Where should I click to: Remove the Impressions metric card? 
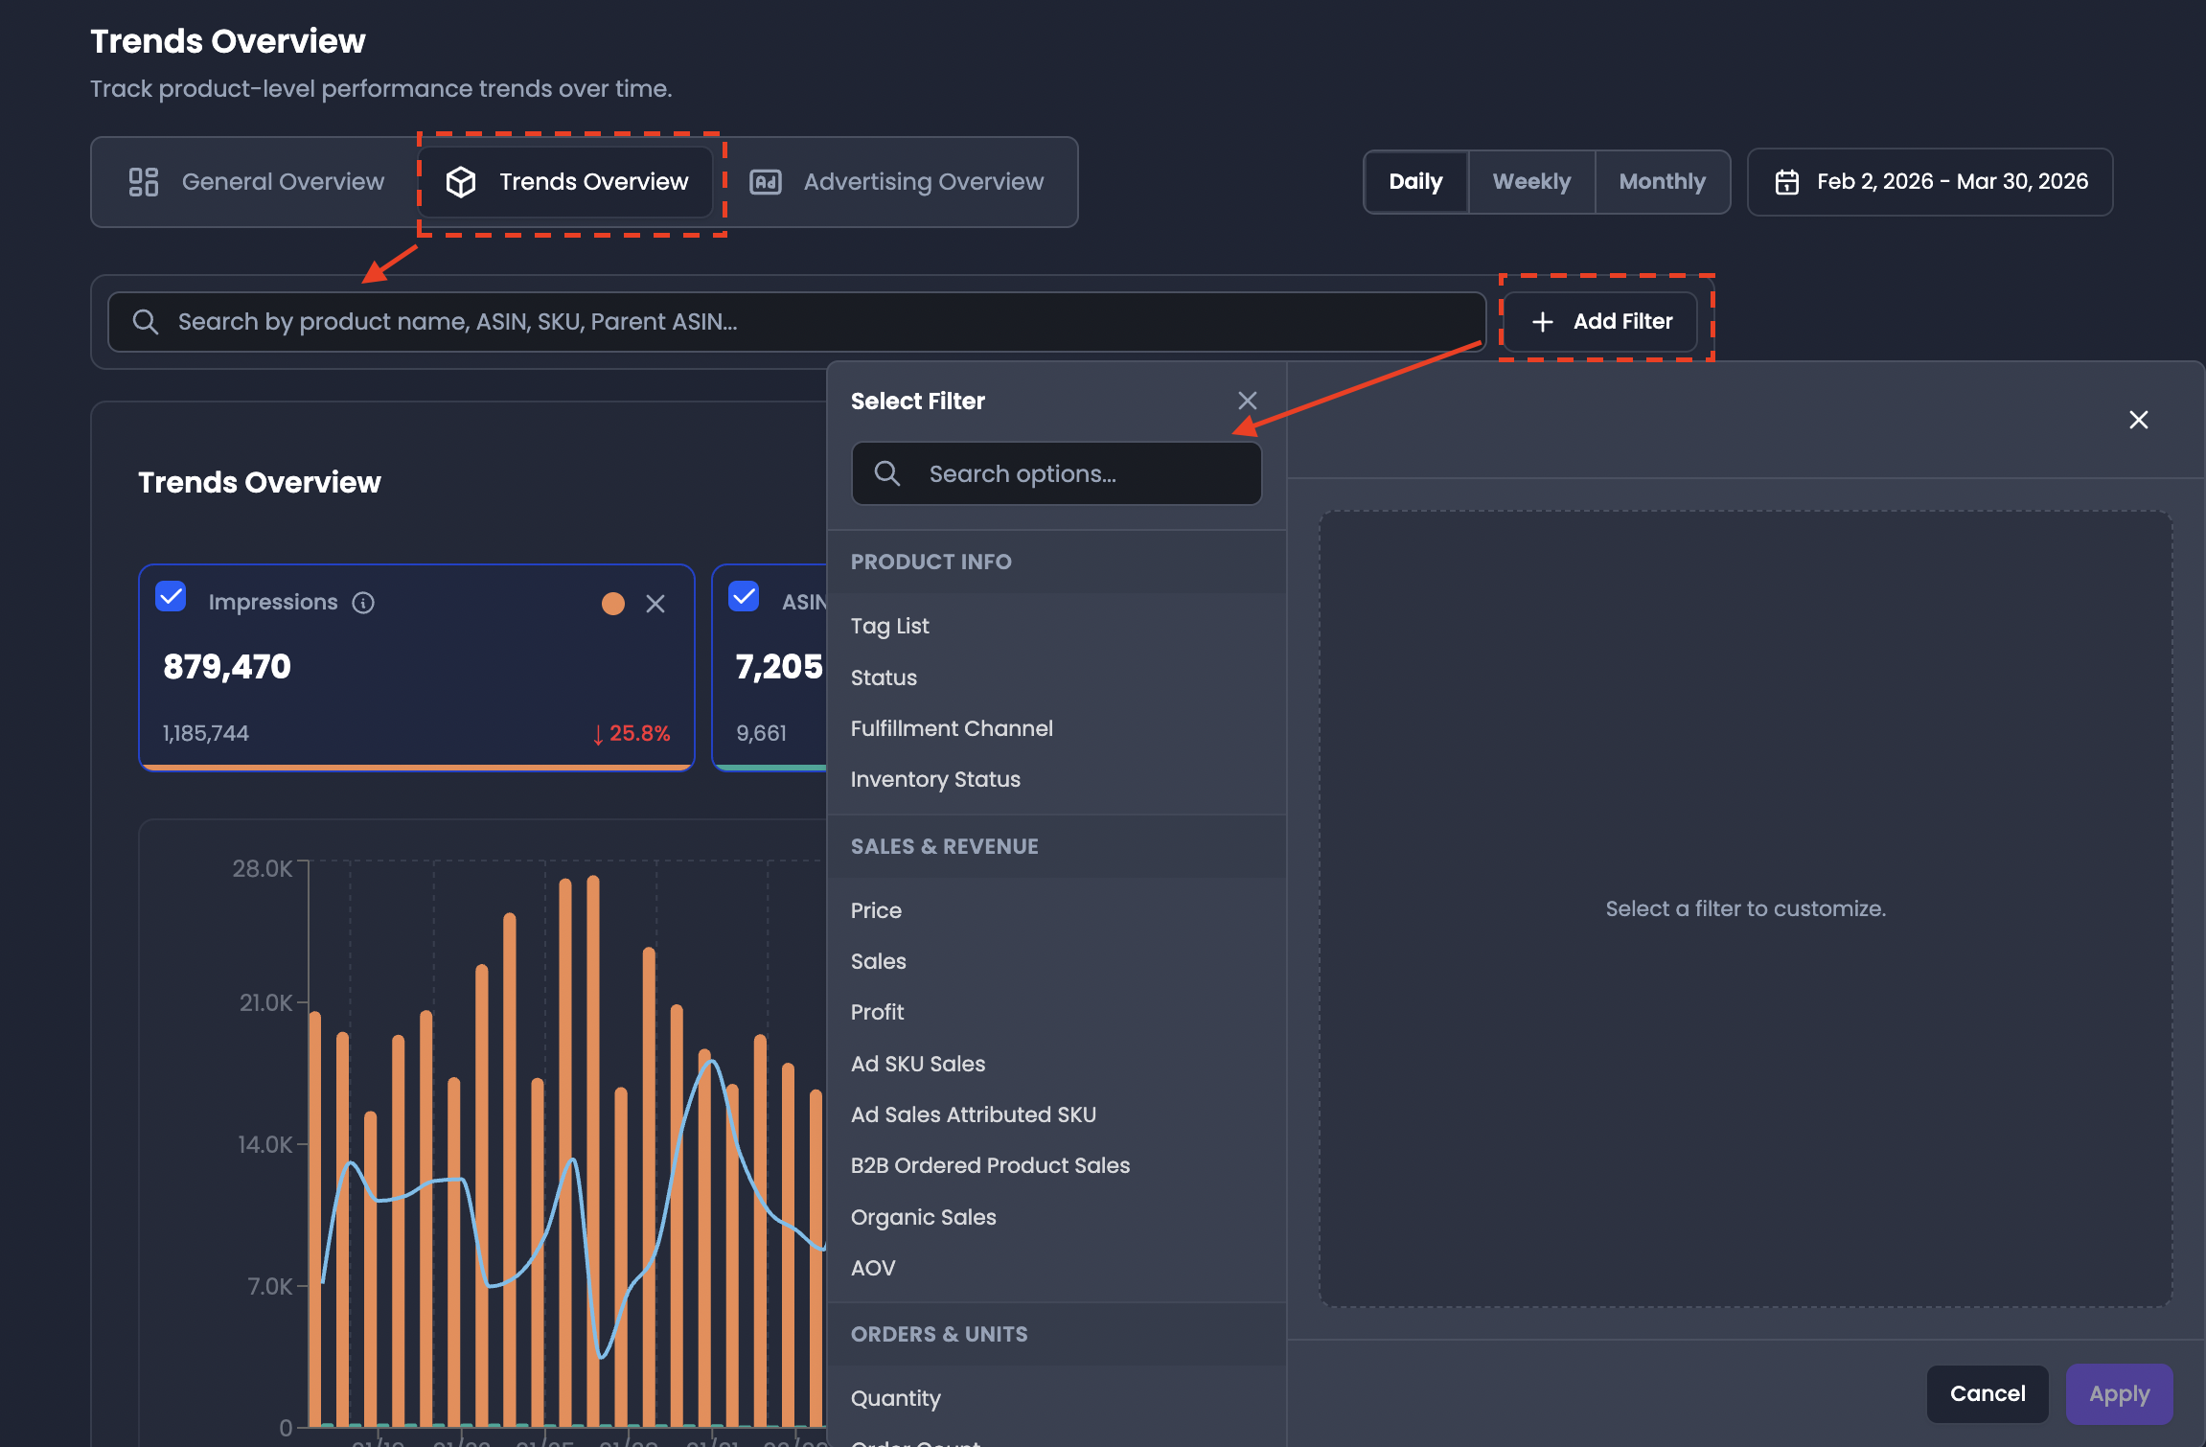[x=655, y=604]
